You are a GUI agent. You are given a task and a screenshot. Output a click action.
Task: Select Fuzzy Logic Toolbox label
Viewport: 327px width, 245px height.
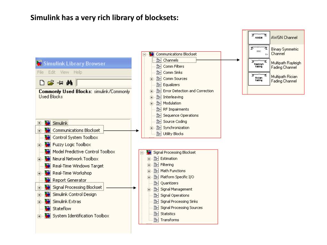coord(72,145)
